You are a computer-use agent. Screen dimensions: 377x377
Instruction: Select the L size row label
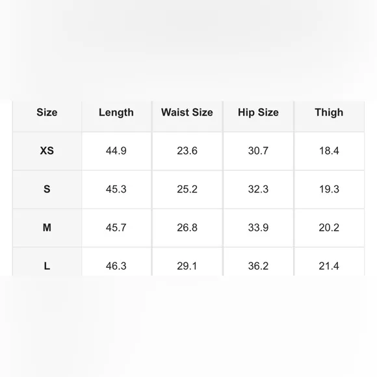(47, 266)
